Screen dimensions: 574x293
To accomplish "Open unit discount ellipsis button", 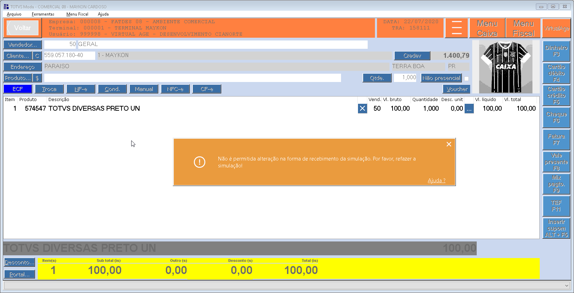I will 469,109.
